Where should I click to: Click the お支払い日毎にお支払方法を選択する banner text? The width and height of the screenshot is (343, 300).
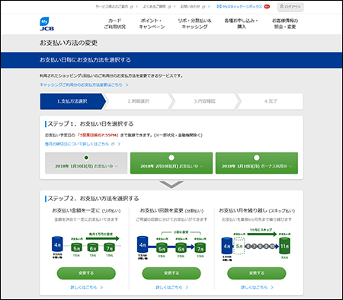[x=85, y=60]
